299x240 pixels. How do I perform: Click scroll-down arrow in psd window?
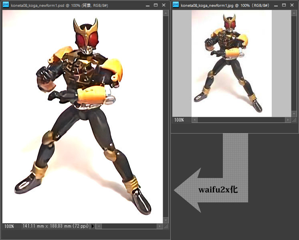[x=166, y=220]
